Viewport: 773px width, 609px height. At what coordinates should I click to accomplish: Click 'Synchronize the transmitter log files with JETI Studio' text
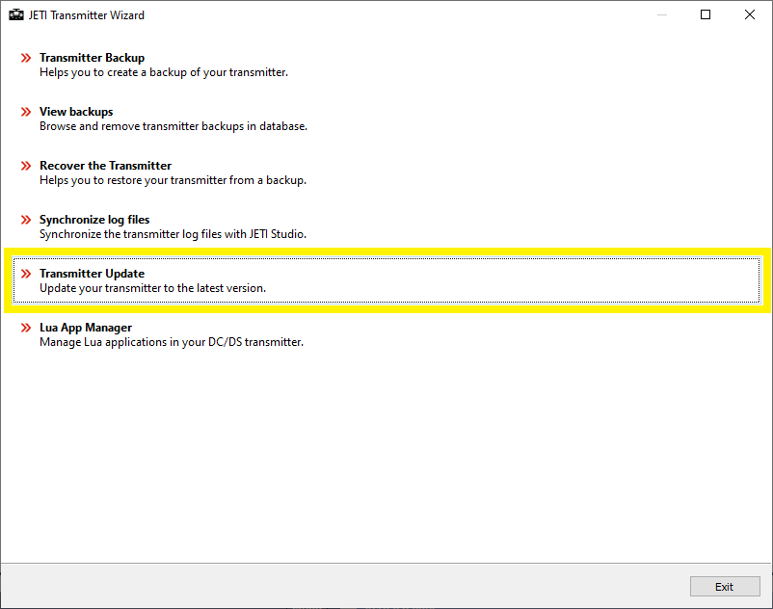(x=173, y=234)
